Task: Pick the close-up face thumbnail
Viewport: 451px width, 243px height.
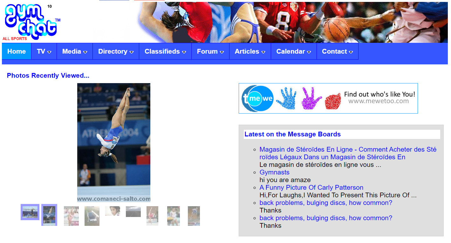Action: click(113, 211)
